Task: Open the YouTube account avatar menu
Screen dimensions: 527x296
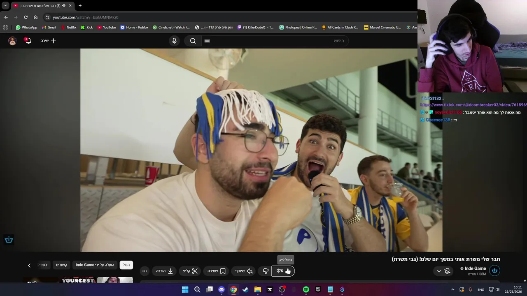Action: tap(12, 41)
